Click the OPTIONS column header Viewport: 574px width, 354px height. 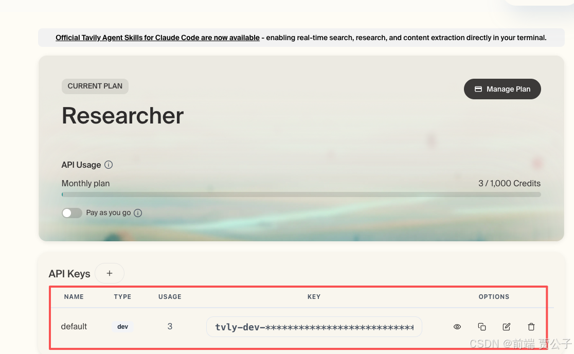[x=494, y=297]
